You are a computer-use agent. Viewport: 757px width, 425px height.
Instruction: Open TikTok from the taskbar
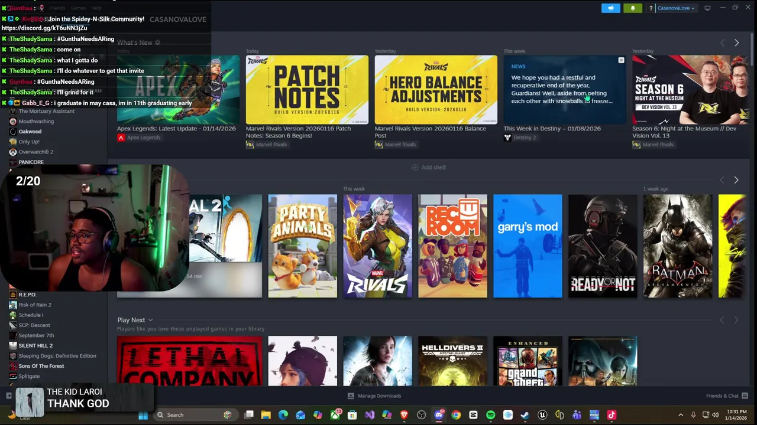tap(612, 415)
